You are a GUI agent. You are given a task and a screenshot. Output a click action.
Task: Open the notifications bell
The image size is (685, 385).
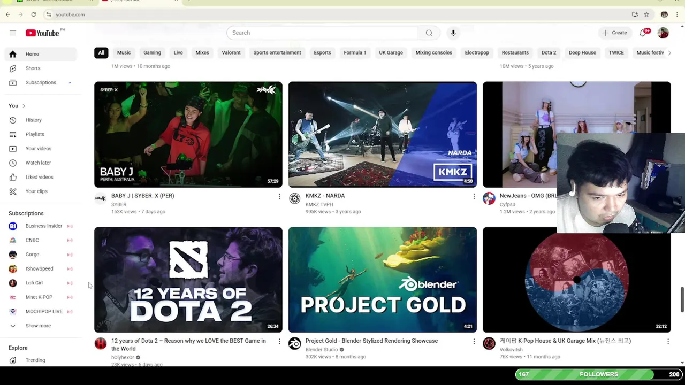[x=644, y=33]
